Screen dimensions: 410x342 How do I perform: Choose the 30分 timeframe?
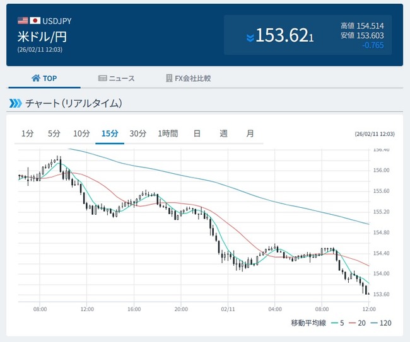point(138,134)
